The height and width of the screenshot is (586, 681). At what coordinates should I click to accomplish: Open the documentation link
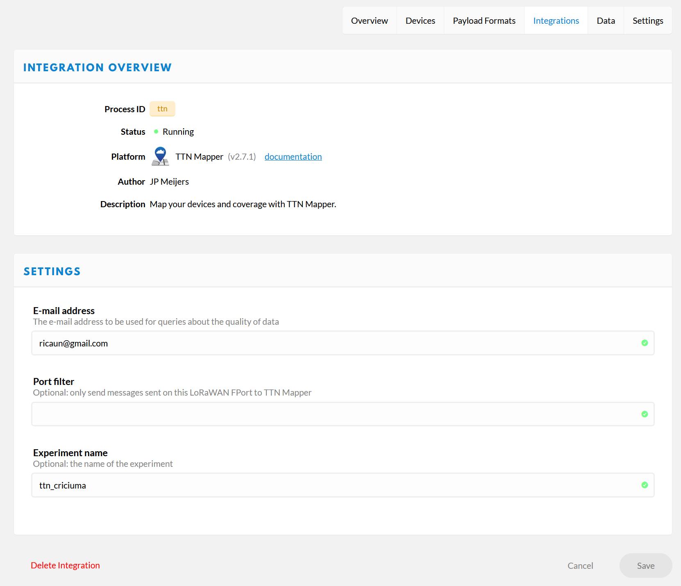click(293, 156)
